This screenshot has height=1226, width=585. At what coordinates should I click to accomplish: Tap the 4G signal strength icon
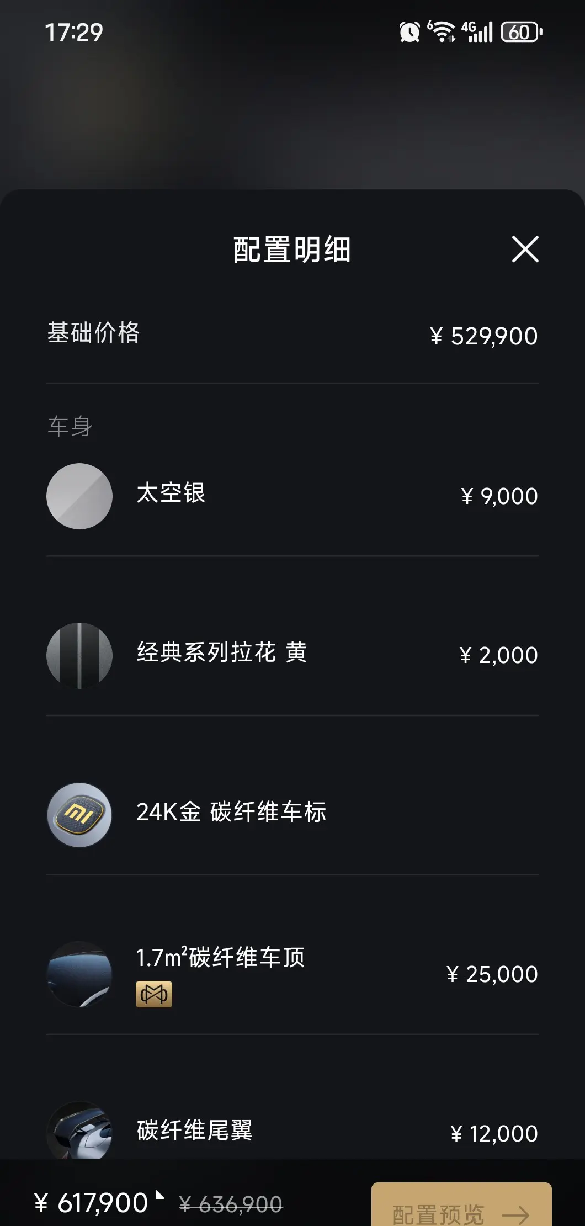coord(478,31)
